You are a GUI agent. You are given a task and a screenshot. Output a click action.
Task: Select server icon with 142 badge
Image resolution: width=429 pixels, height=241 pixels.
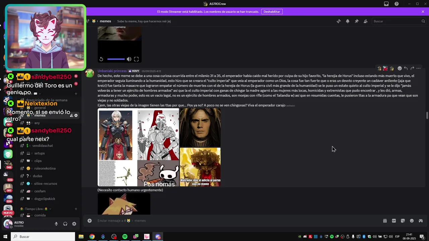click(8, 164)
